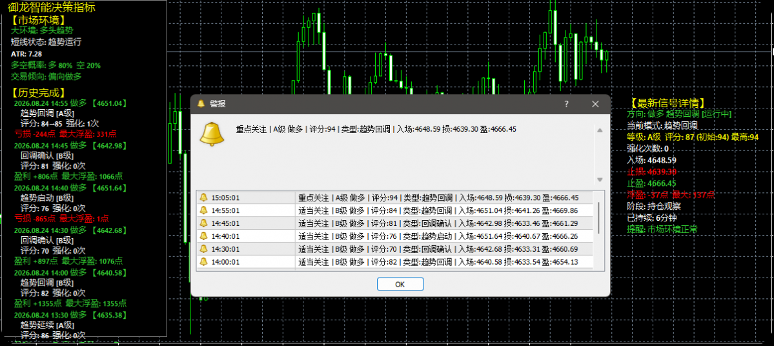Click the message area down arrow

pyautogui.click(x=600, y=179)
